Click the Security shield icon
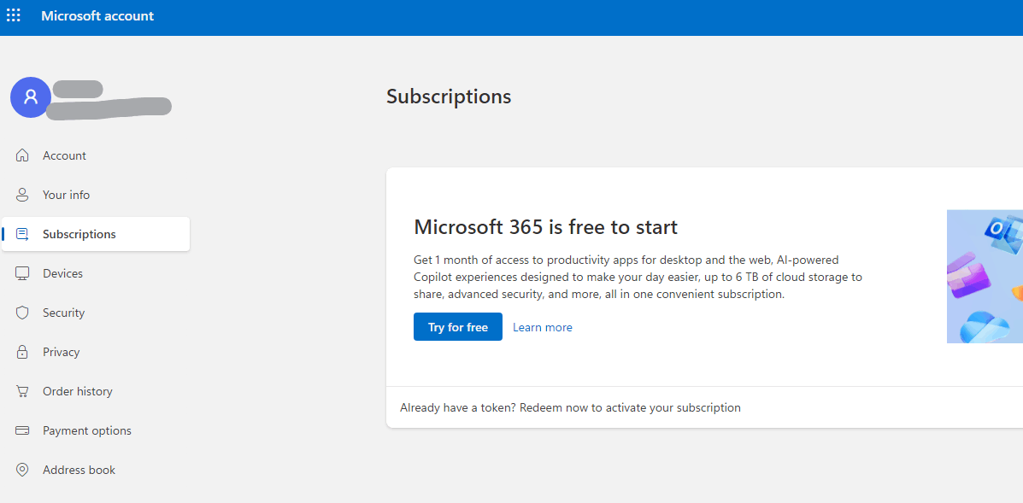The height and width of the screenshot is (503, 1023). pos(23,312)
